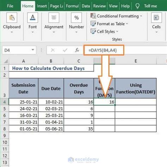The image size is (167, 167).
Task: Click the Enter checkmark in formula bar
Action: pos(65,50)
